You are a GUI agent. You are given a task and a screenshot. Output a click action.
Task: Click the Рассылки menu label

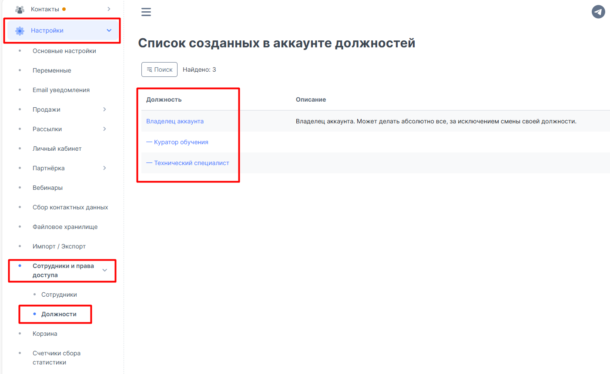(x=47, y=129)
